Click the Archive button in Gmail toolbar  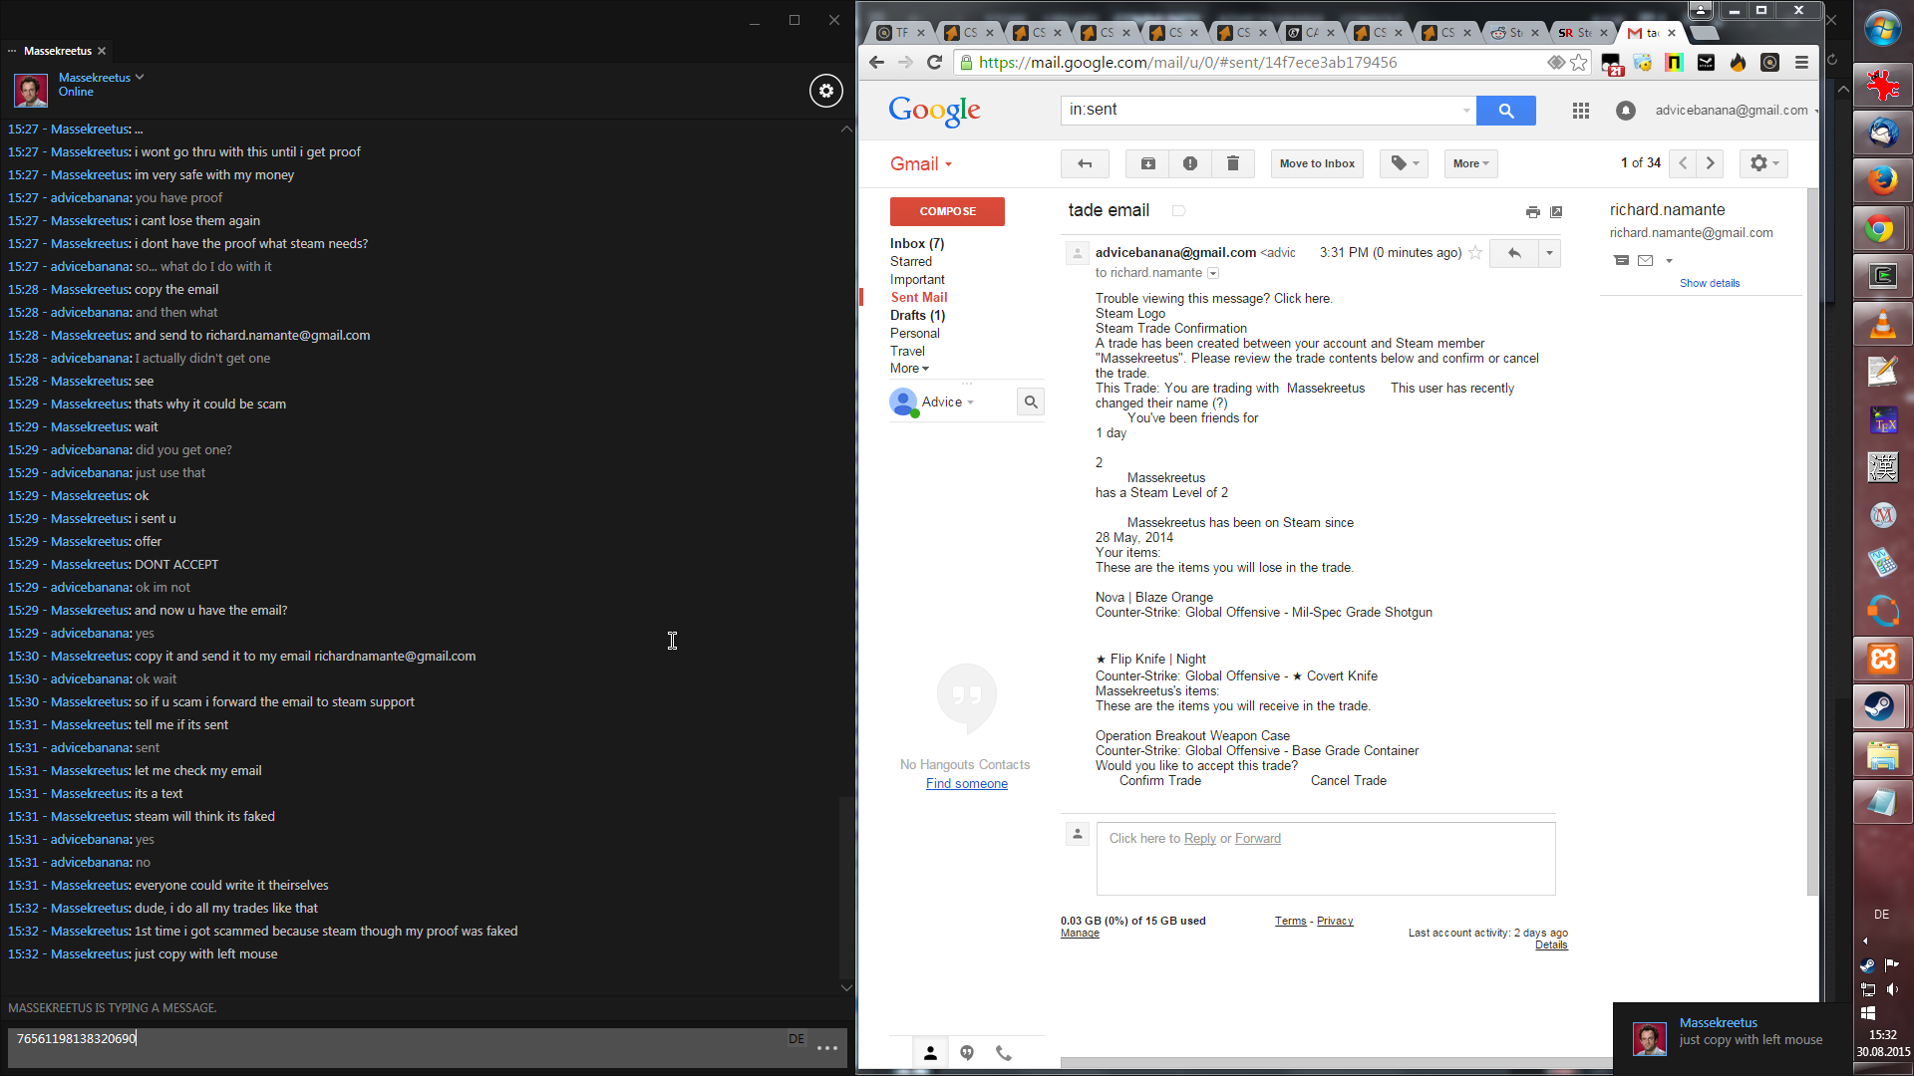point(1147,163)
